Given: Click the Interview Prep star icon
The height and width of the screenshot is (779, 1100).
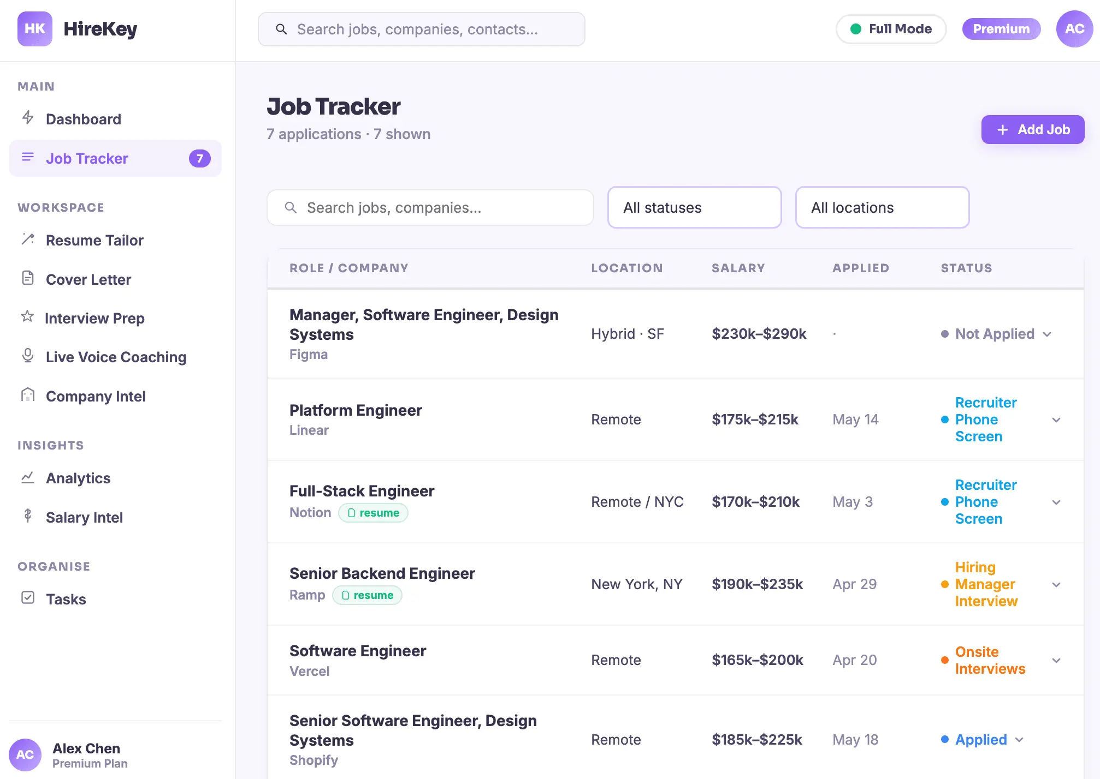Looking at the screenshot, I should pos(27,316).
